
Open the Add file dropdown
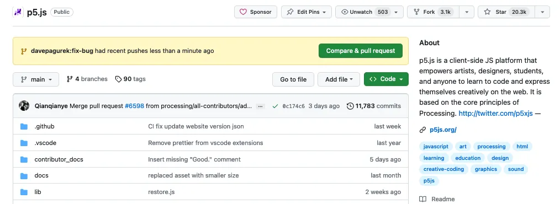point(339,79)
